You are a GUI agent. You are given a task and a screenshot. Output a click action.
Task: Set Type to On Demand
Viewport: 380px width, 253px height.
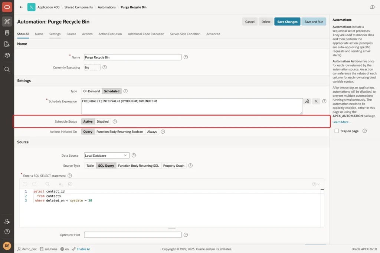tap(92, 91)
